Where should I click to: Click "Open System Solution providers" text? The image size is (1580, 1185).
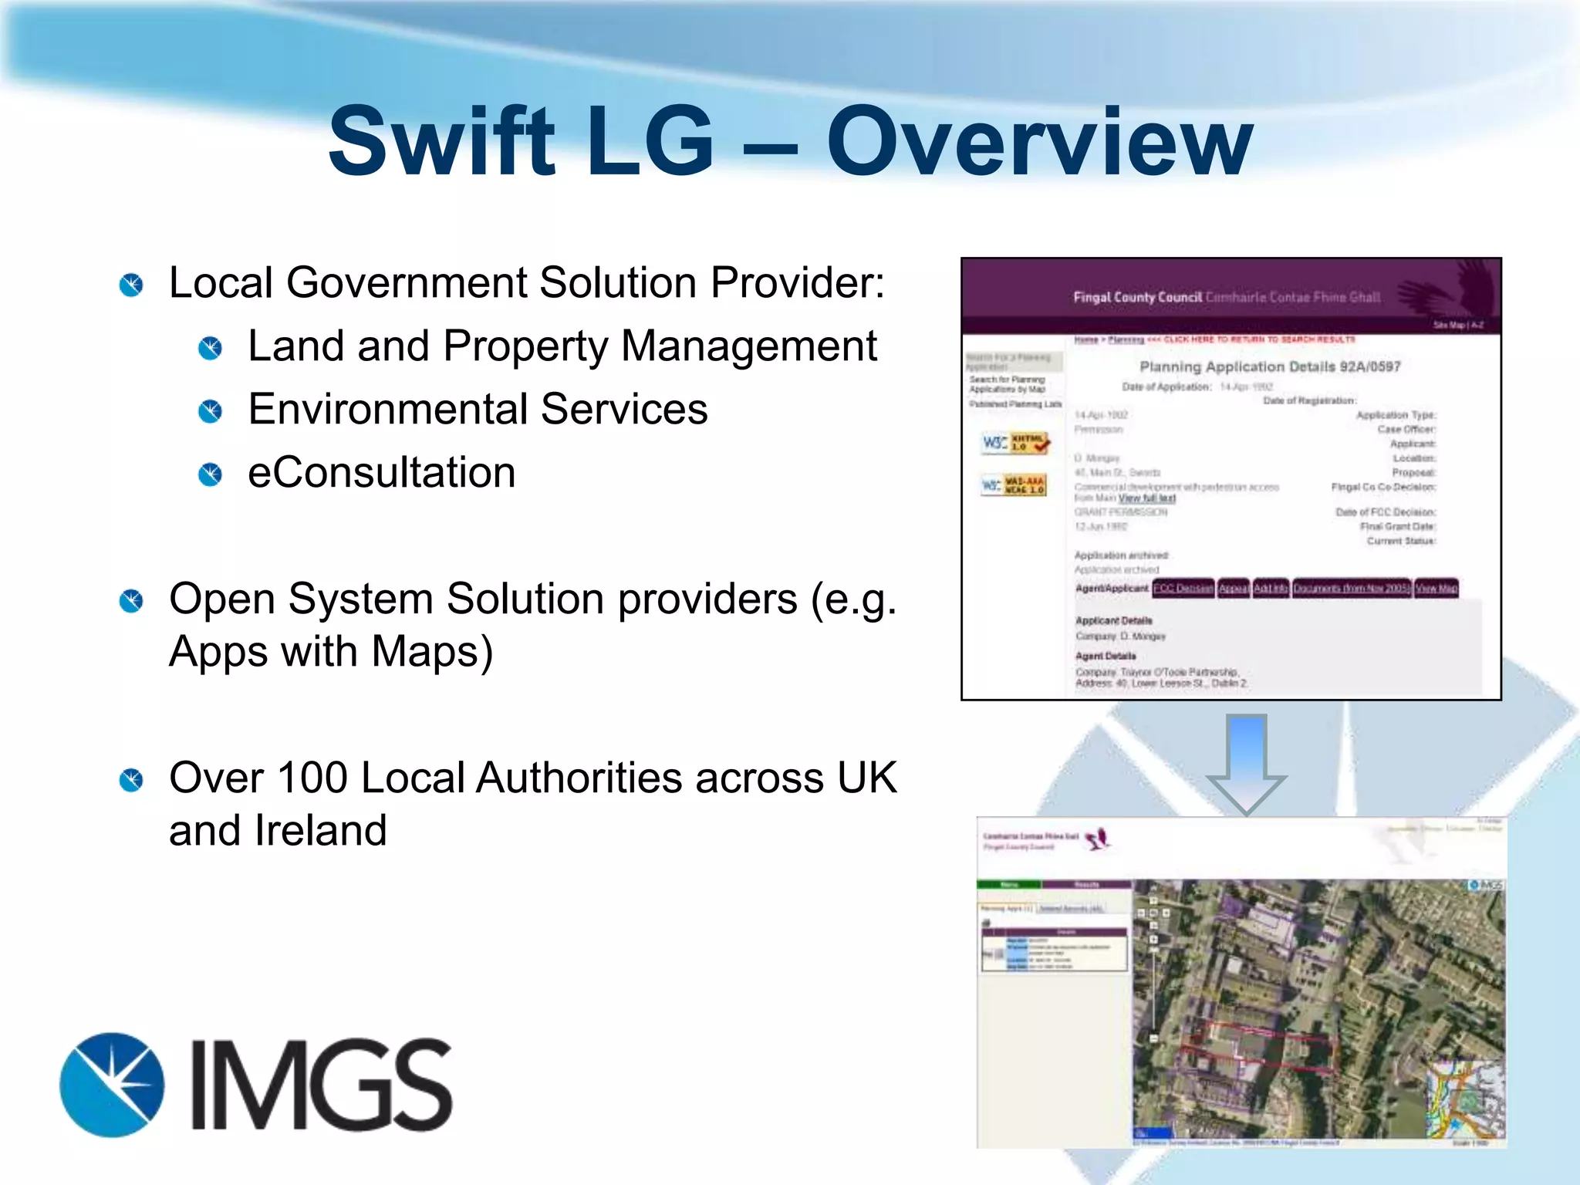coord(483,599)
